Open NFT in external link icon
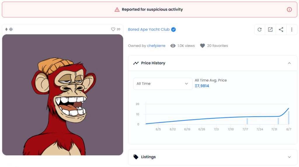Screen dimensions: 299x167 pyautogui.click(x=270, y=29)
